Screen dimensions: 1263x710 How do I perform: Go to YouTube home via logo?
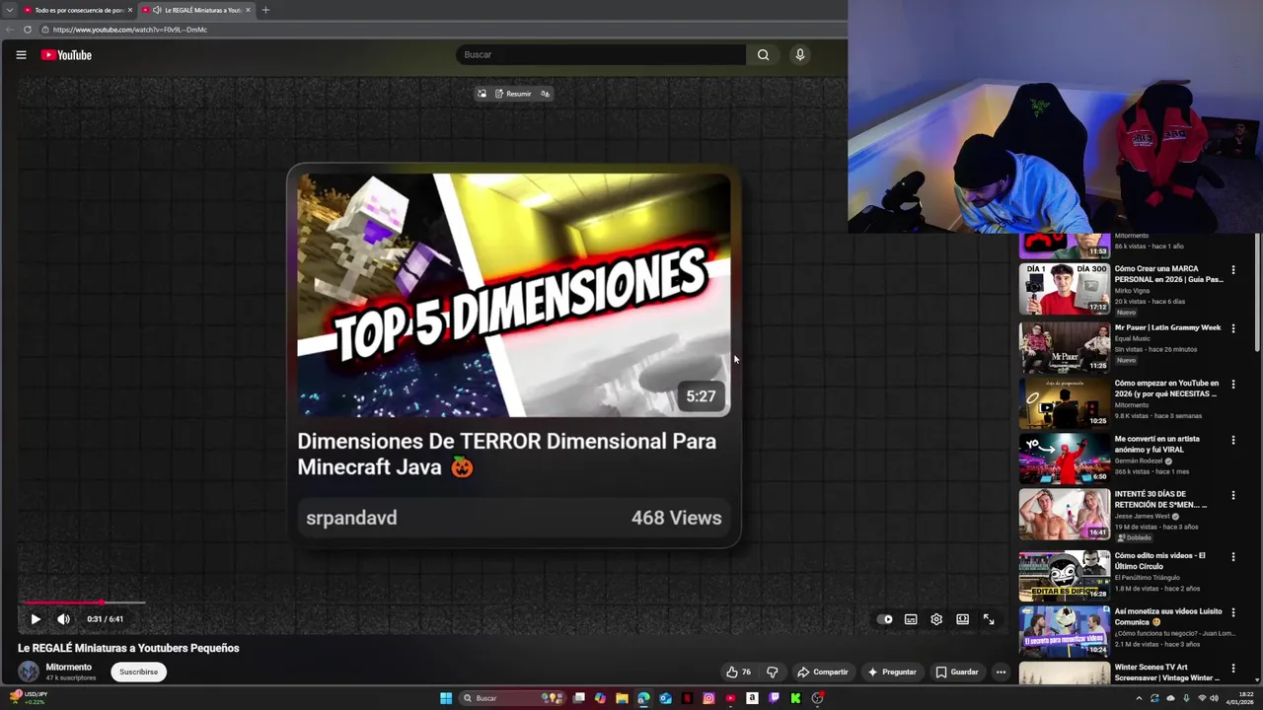pos(66,55)
